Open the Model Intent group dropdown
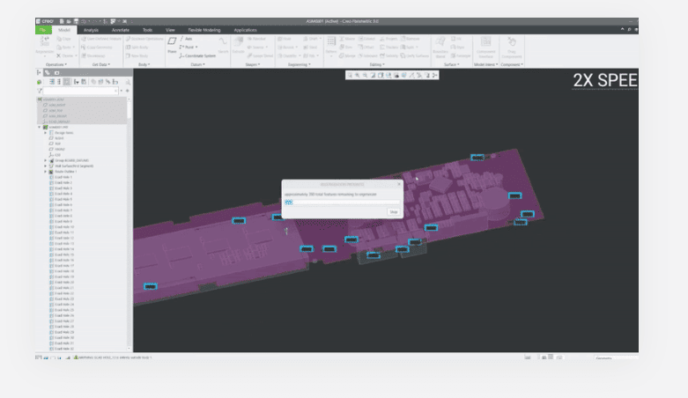The image size is (688, 398). coord(485,64)
